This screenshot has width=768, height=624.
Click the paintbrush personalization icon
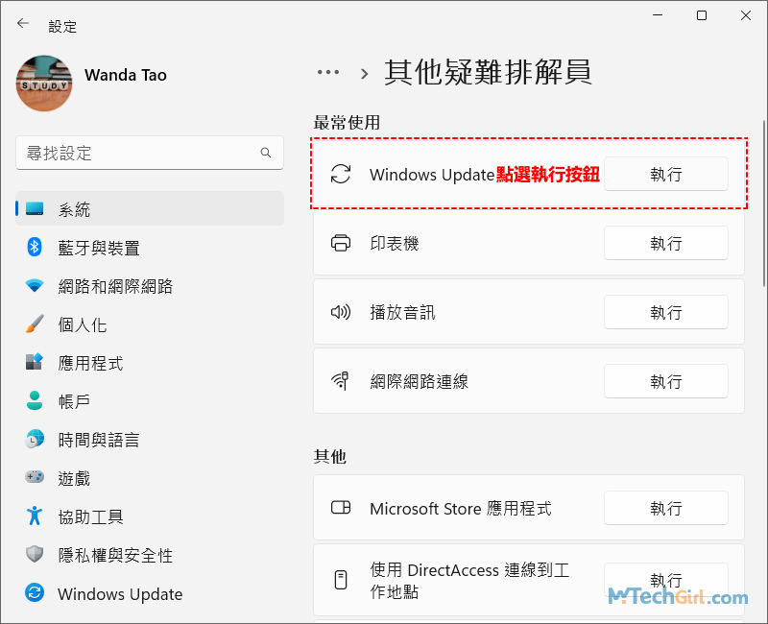click(x=35, y=324)
